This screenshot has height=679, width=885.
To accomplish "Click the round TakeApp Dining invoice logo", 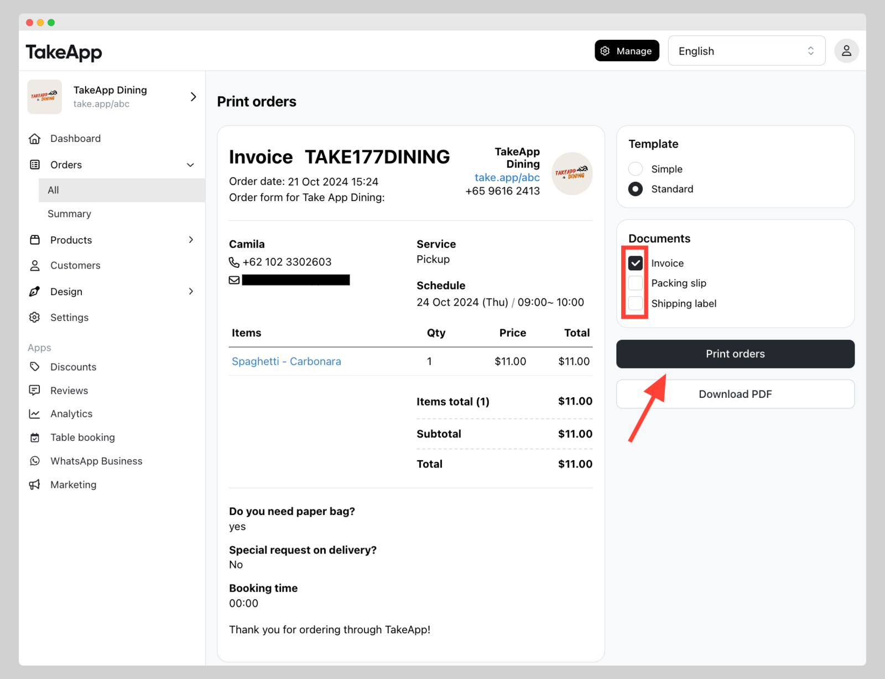I will point(572,173).
